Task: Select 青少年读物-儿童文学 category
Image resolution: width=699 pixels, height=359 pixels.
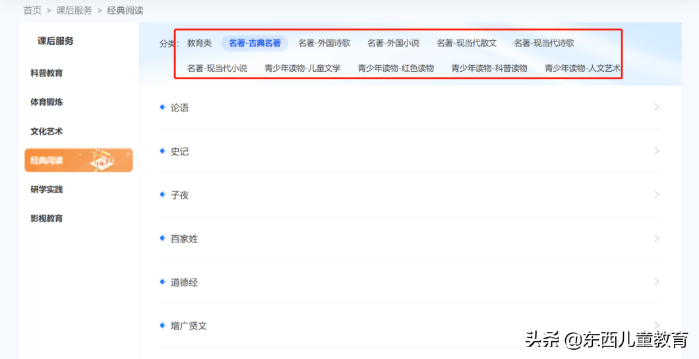Action: (303, 69)
